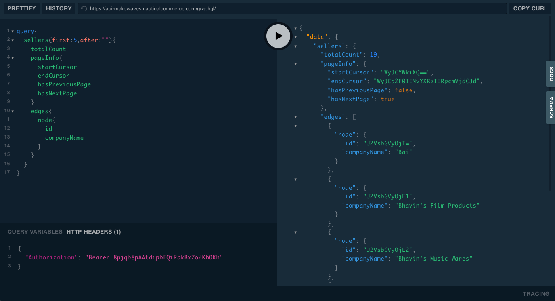This screenshot has height=301, width=555.
Task: Open the Schema side tab
Action: [551, 107]
